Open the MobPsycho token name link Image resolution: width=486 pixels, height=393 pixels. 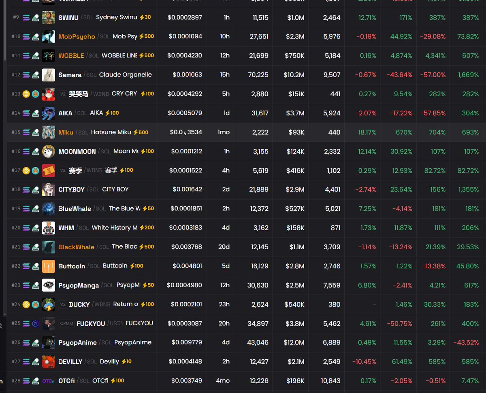(x=77, y=36)
